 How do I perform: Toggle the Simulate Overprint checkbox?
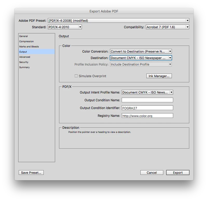[76, 76]
